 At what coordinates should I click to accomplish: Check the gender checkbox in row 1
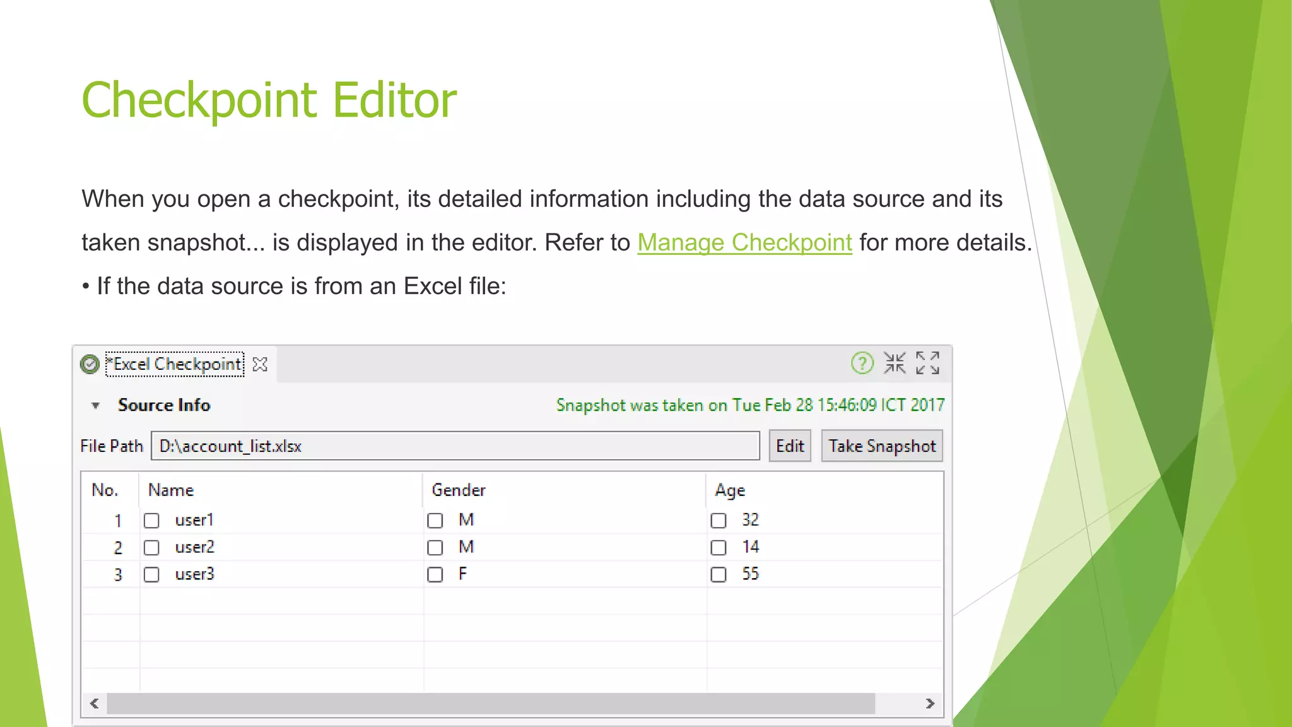coord(435,521)
